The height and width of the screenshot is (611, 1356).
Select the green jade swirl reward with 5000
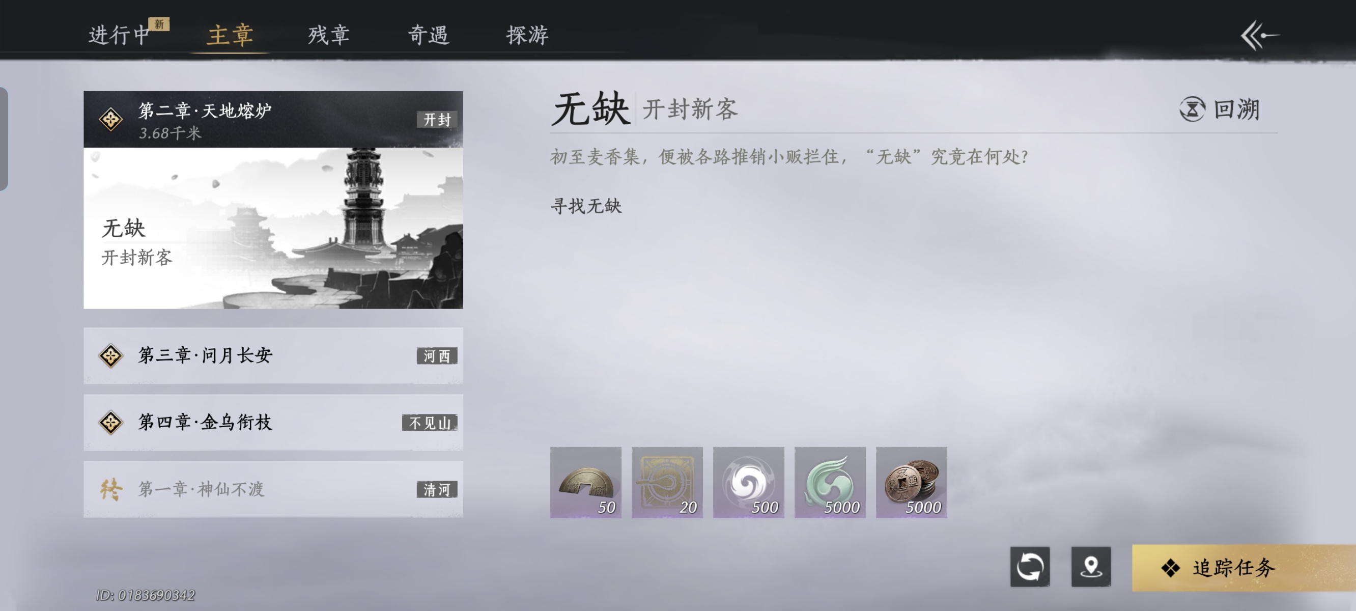click(x=830, y=482)
